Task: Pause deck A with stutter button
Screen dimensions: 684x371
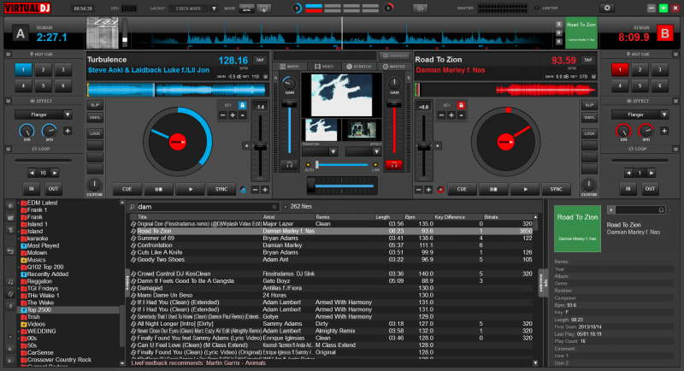Action: [x=158, y=189]
